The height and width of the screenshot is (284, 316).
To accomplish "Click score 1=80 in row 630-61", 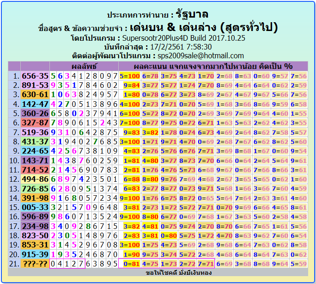I will [x=132, y=95].
